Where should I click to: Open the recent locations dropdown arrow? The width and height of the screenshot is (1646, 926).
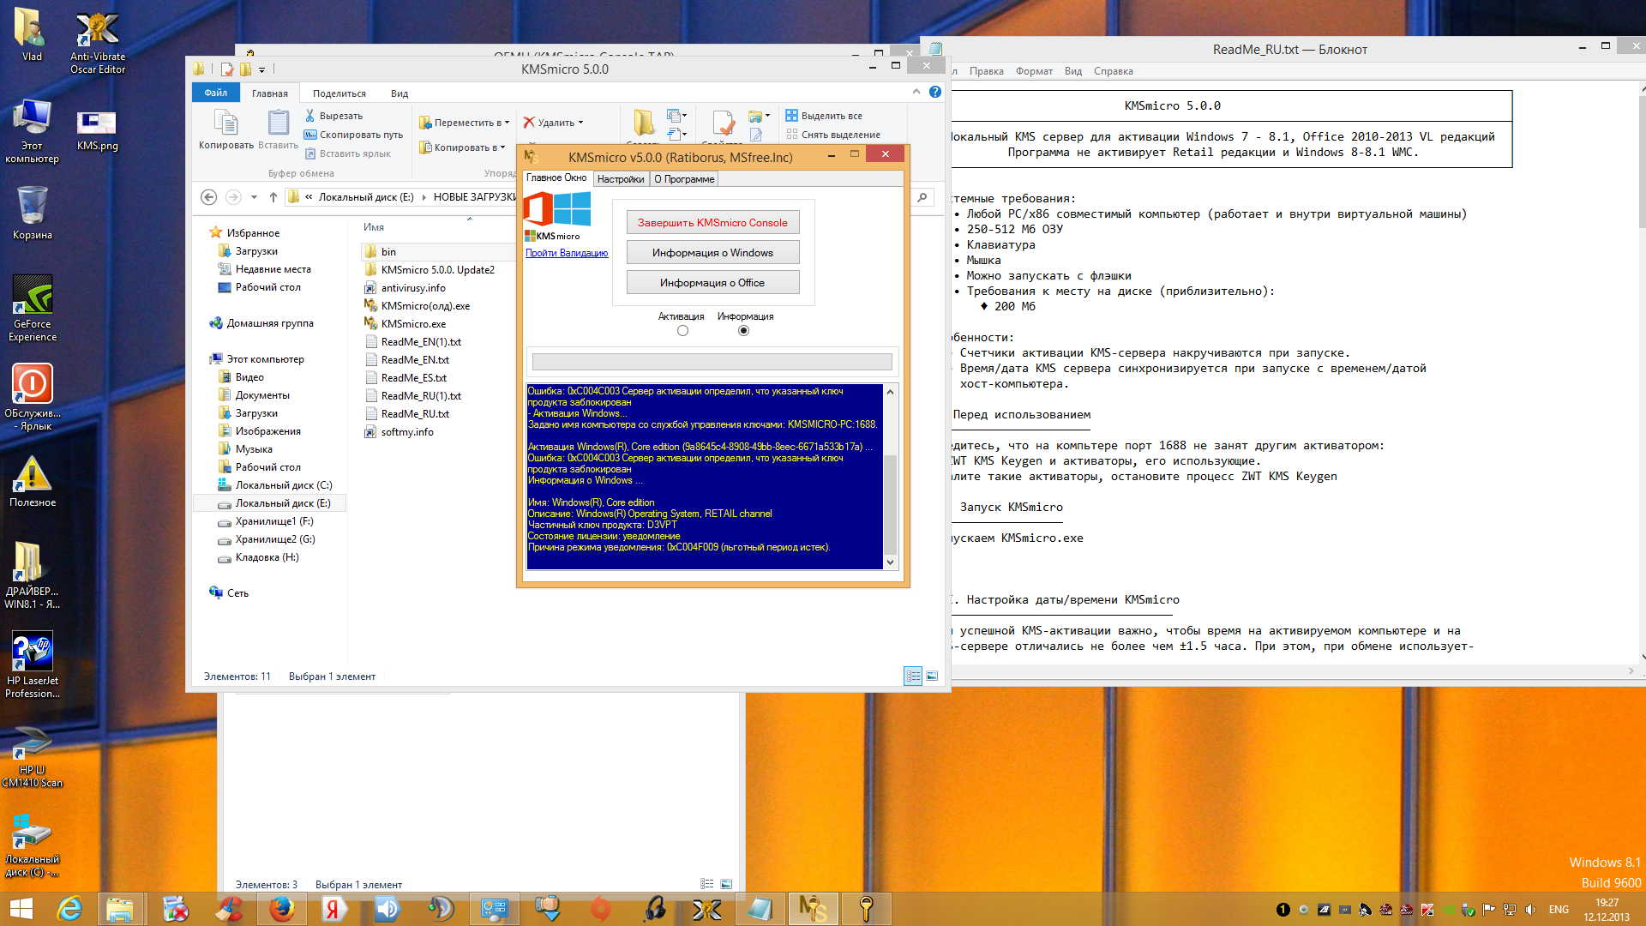click(254, 197)
